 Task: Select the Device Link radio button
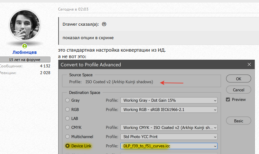[67, 146]
